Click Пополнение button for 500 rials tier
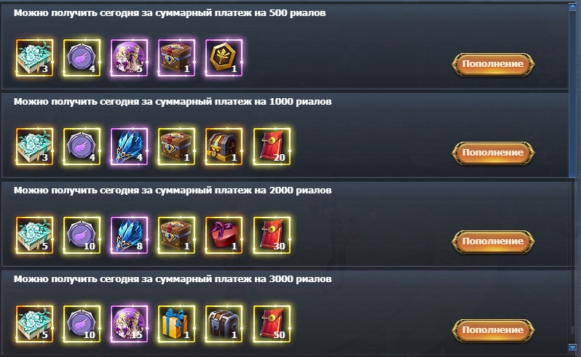 point(493,65)
